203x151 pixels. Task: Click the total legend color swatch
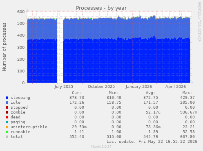point(7,137)
